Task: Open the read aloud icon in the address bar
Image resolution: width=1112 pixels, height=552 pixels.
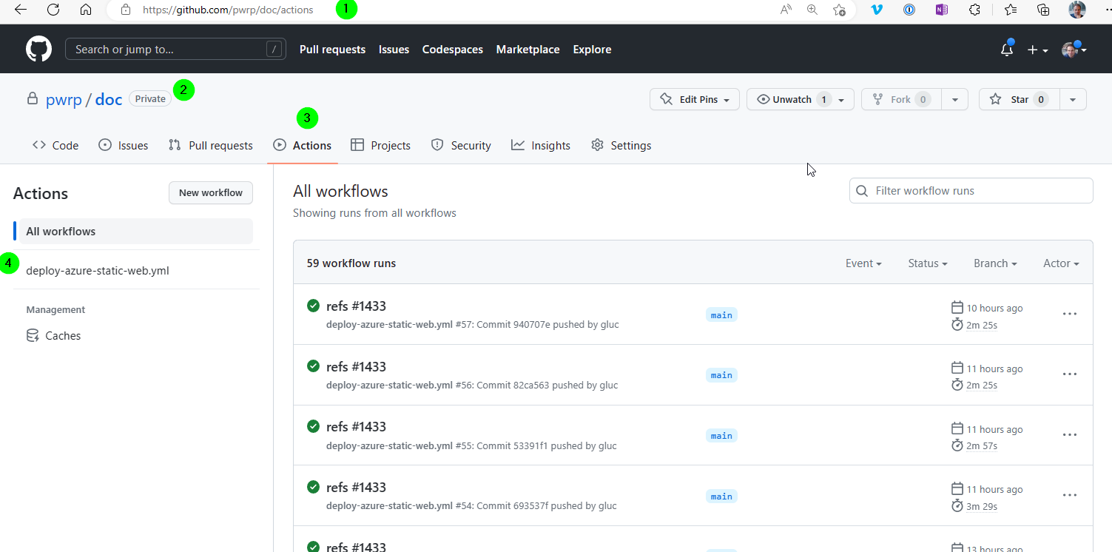Action: point(786,10)
